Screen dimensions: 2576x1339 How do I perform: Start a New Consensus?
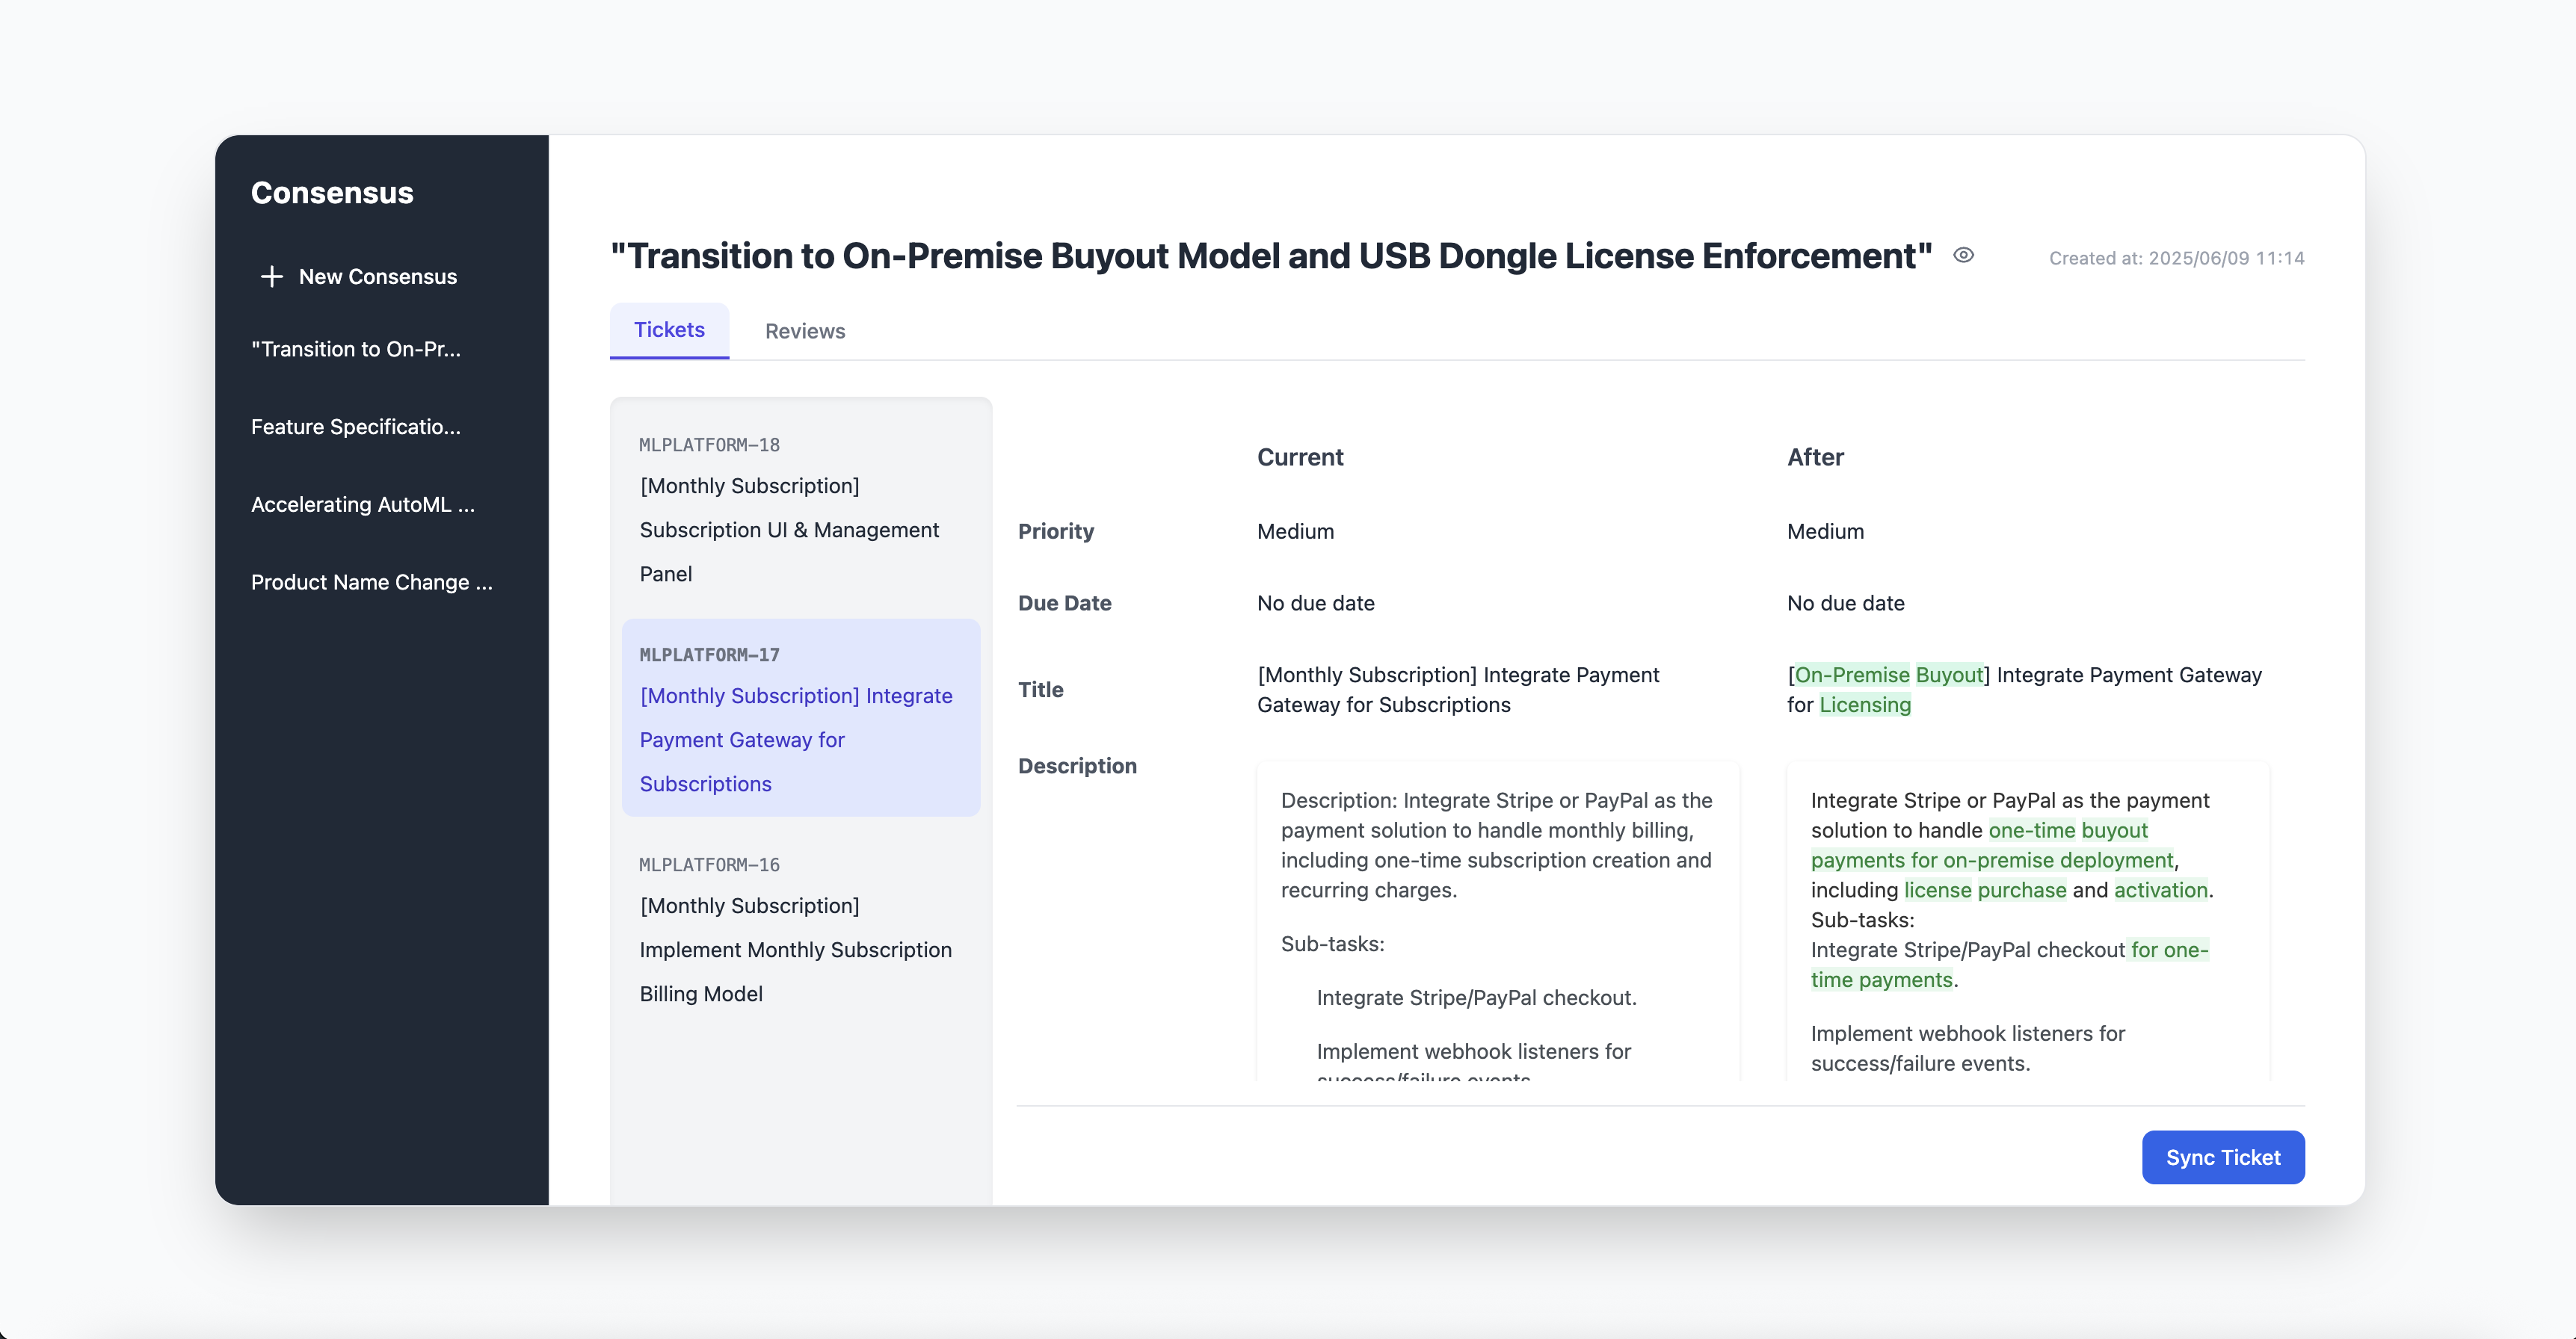coord(377,276)
